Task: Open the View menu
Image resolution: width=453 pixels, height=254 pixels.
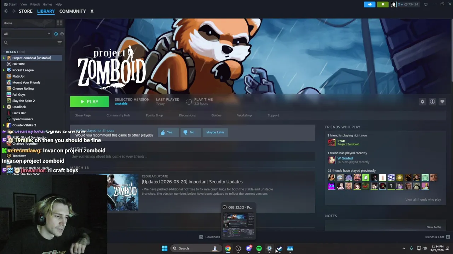Action: tap(24, 4)
